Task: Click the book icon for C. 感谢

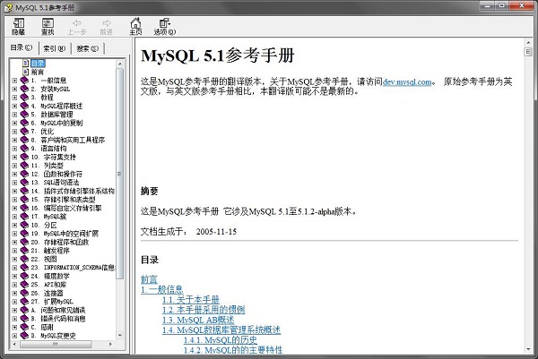Action: click(x=24, y=327)
